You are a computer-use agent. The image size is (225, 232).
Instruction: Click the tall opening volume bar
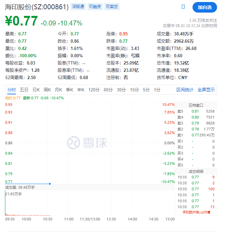[x=5, y=203]
